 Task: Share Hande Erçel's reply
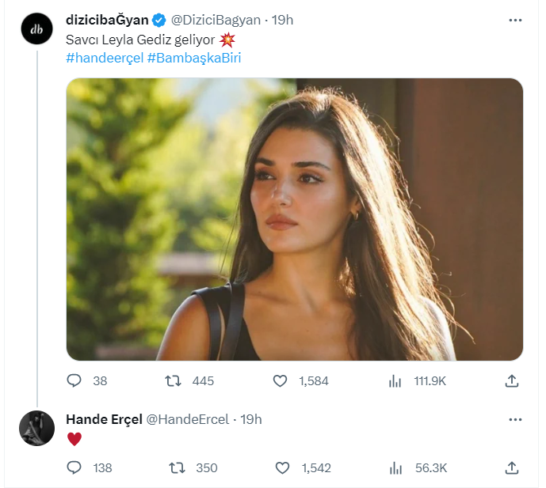[512, 467]
